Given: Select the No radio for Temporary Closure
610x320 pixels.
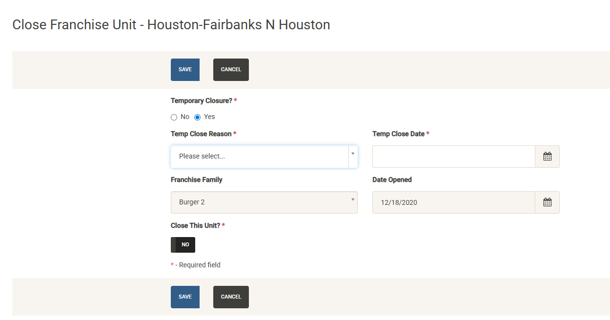Looking at the screenshot, I should 174,117.
